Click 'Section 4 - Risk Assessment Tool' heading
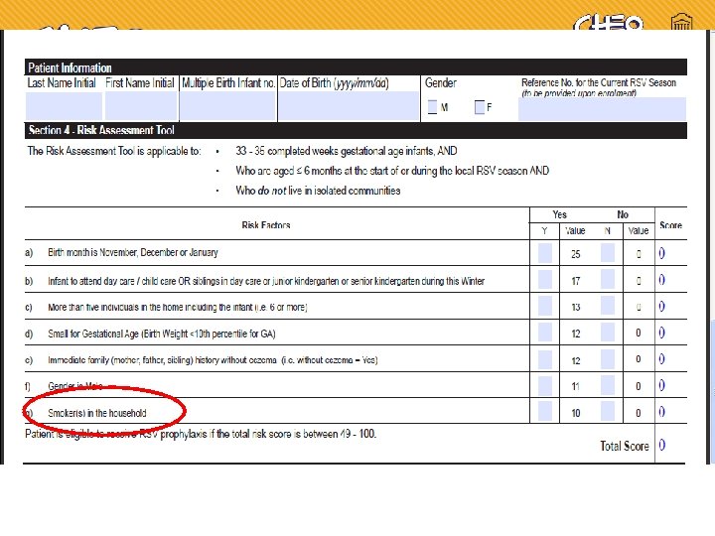 101,130
